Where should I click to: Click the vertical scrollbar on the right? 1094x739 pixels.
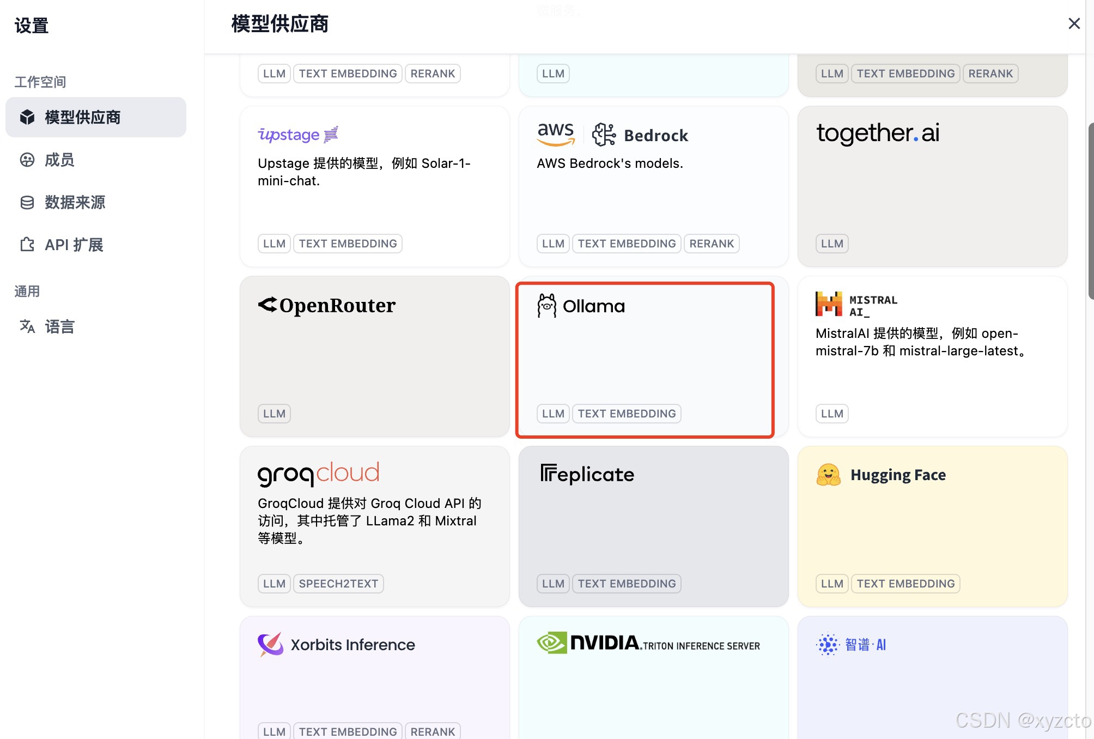[1090, 211]
